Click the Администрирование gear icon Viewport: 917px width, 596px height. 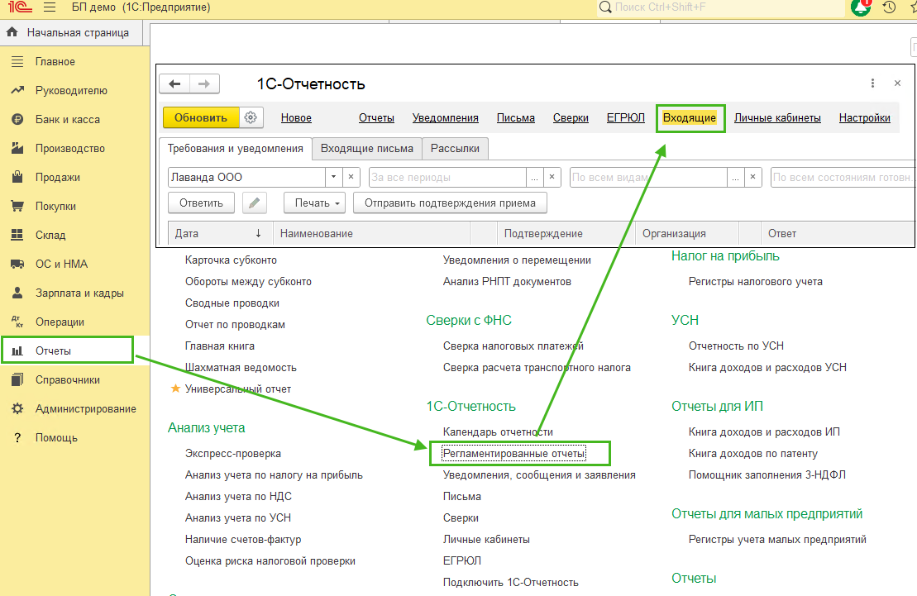pyautogui.click(x=17, y=408)
